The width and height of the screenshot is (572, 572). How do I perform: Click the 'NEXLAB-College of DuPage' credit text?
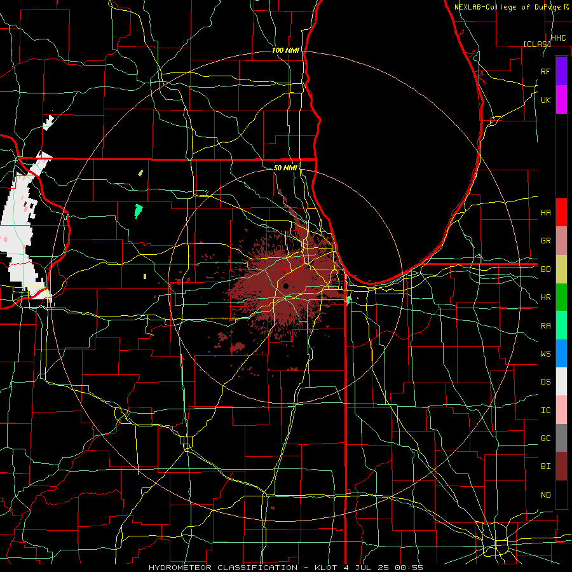pyautogui.click(x=507, y=7)
